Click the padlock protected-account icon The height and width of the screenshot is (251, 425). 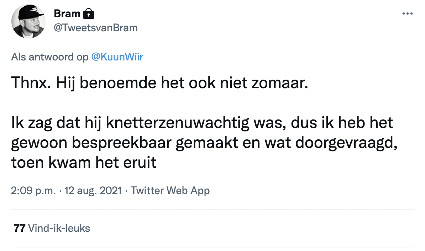(x=89, y=14)
